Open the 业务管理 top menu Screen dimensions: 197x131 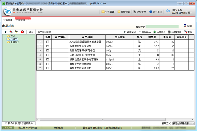pyautogui.click(x=108, y=12)
